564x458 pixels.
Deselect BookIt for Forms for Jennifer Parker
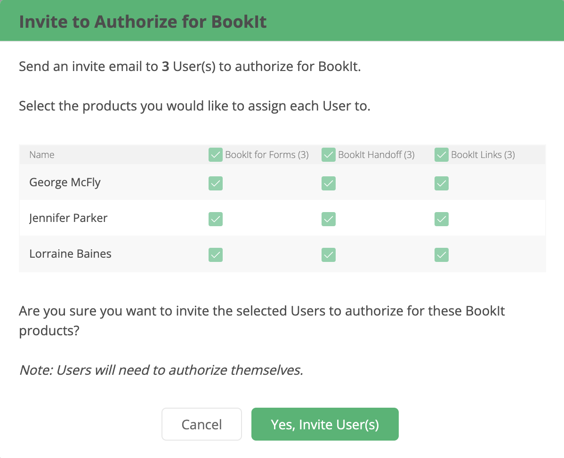point(216,219)
